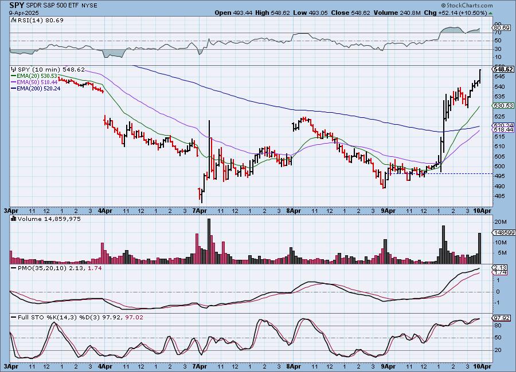Click the EMA(20) 530.53 legend text
This screenshot has width=516, height=372.
[x=37, y=76]
